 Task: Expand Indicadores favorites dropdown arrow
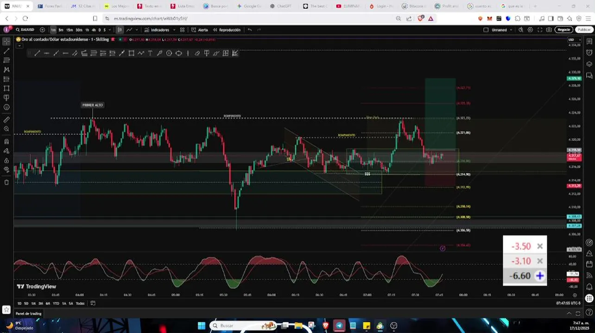click(x=174, y=30)
